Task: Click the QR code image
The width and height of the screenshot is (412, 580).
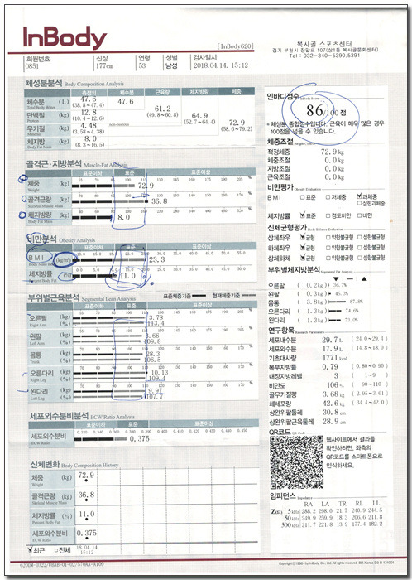Action: coord(296,462)
